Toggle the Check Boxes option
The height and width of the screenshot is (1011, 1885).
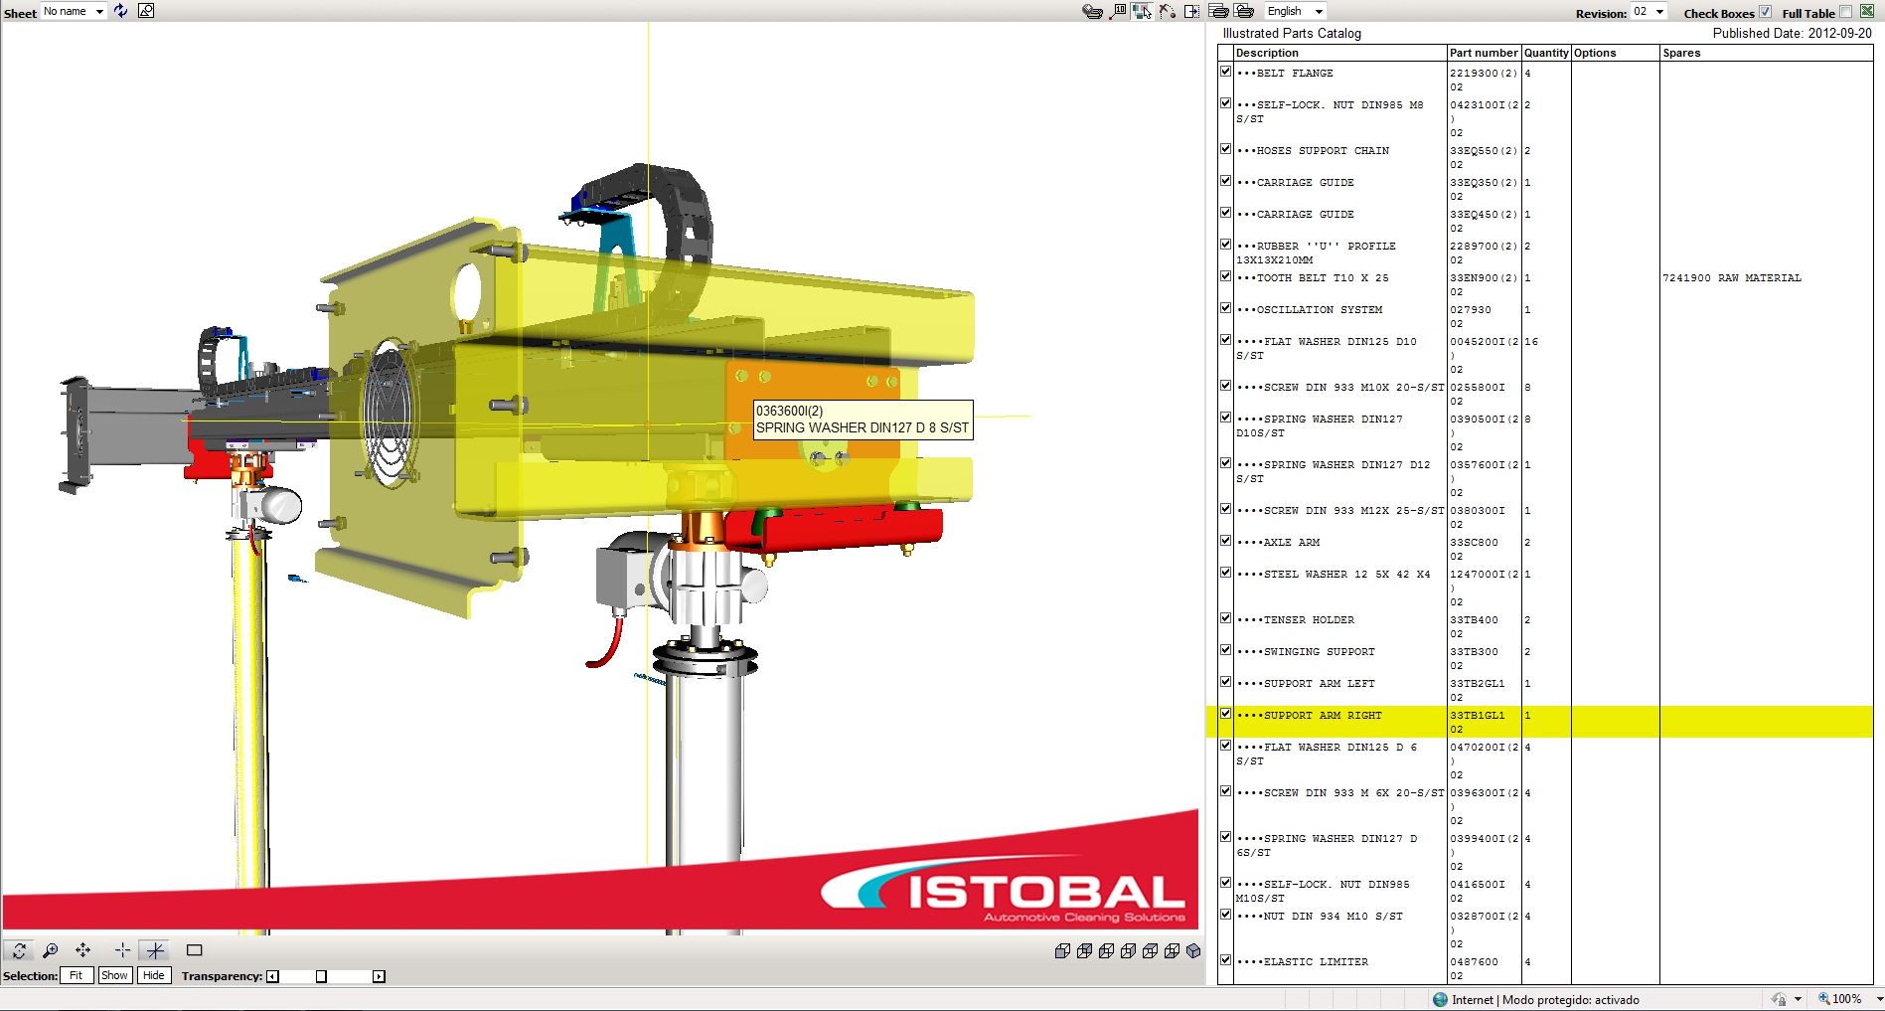click(x=1765, y=12)
